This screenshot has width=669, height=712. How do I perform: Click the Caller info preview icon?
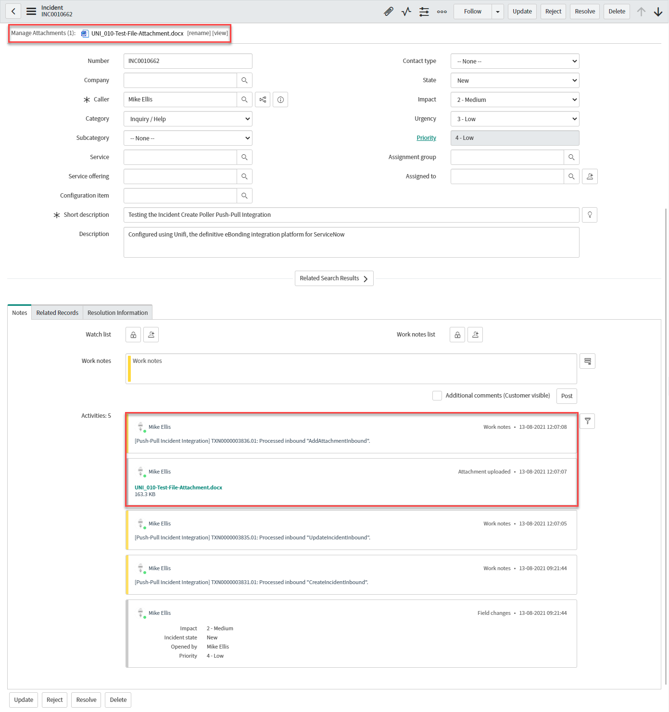(280, 100)
